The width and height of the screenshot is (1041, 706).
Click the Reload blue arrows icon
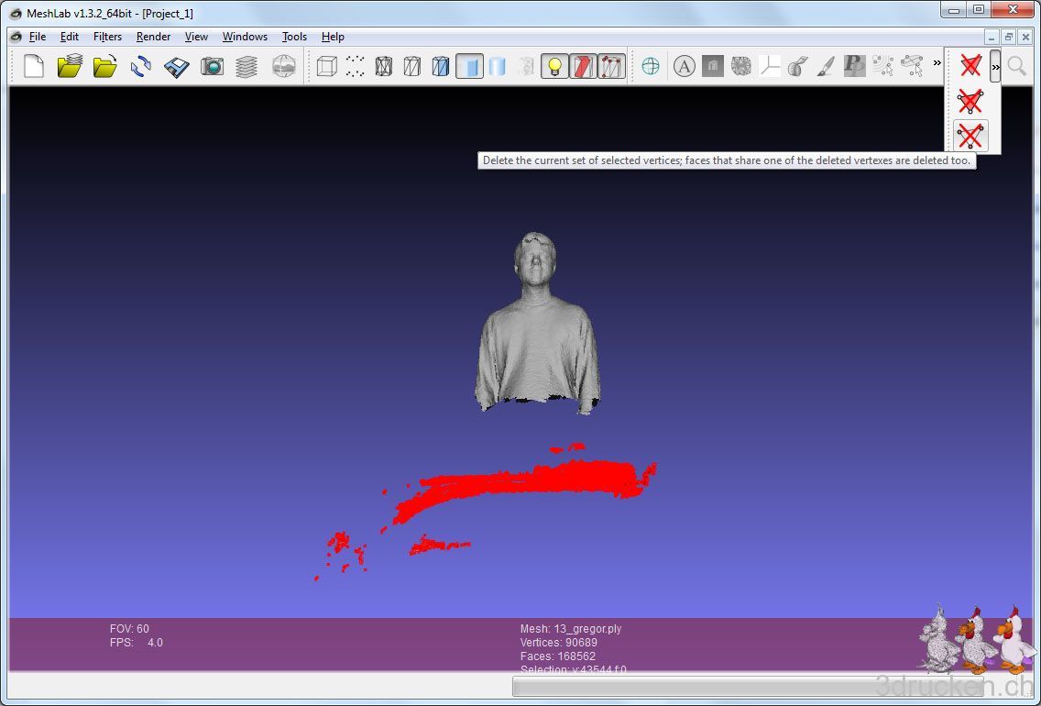[141, 66]
